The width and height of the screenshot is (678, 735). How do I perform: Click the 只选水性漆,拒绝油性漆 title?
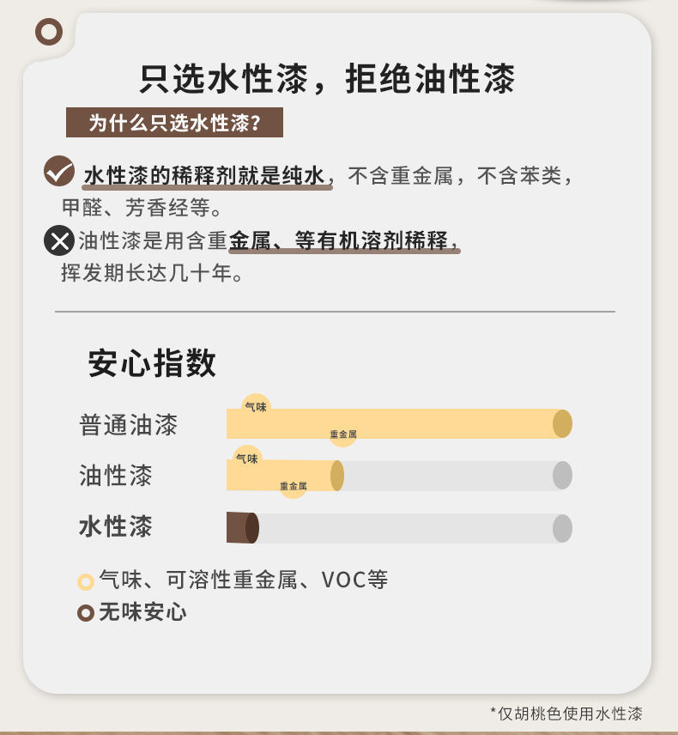[327, 80]
